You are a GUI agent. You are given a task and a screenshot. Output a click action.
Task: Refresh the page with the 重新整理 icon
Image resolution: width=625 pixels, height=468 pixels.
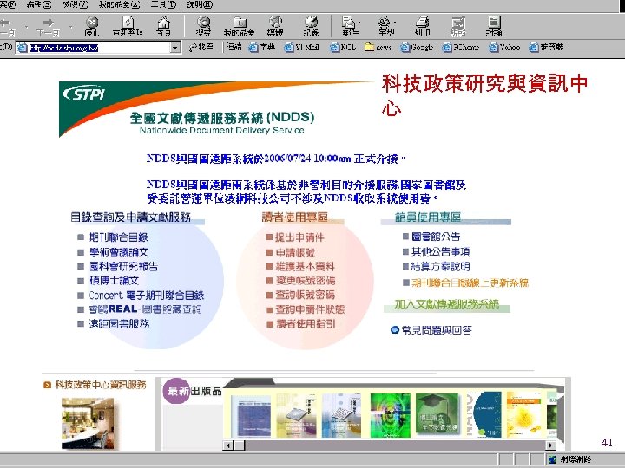tap(128, 27)
